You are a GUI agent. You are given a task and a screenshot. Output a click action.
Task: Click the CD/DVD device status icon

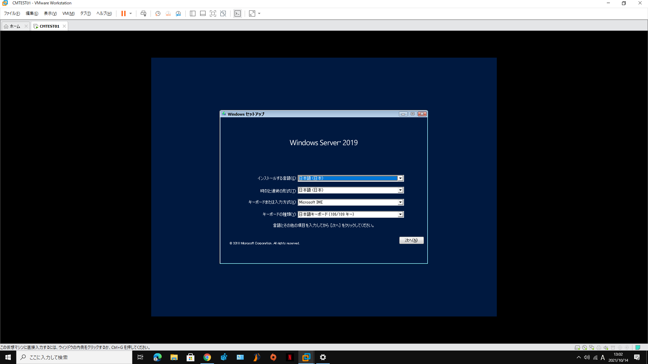pos(584,347)
